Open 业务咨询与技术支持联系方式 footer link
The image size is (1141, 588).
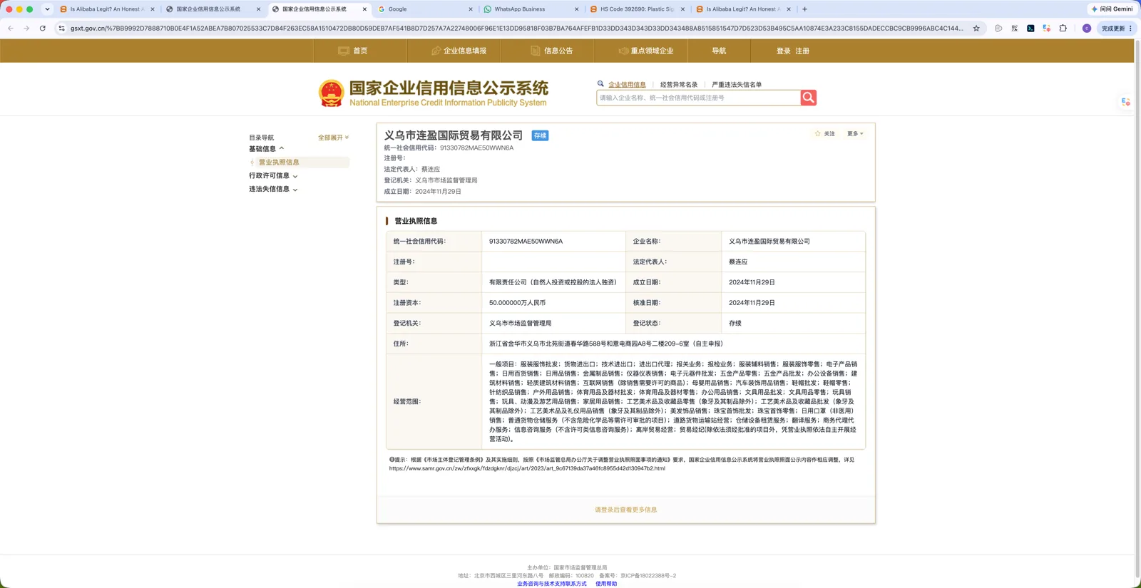(x=552, y=584)
